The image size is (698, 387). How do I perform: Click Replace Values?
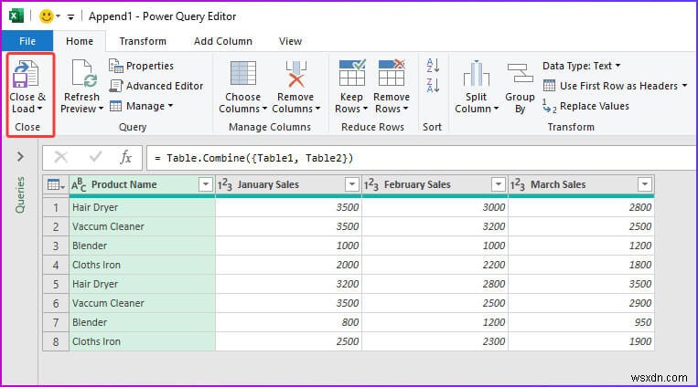(585, 106)
